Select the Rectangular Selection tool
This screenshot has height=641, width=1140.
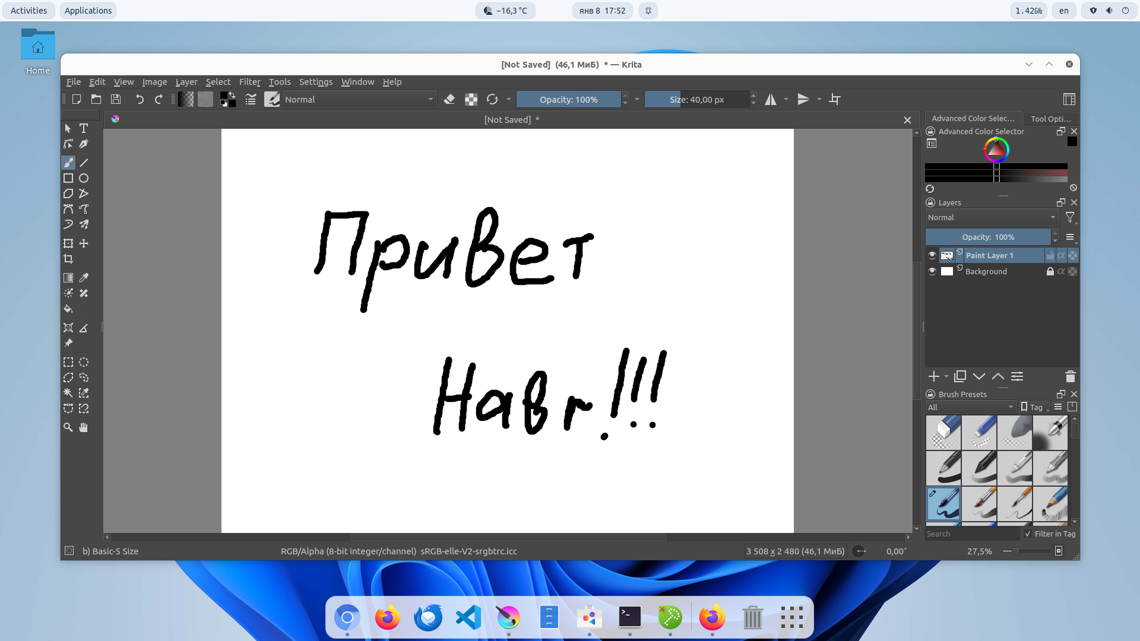point(68,362)
